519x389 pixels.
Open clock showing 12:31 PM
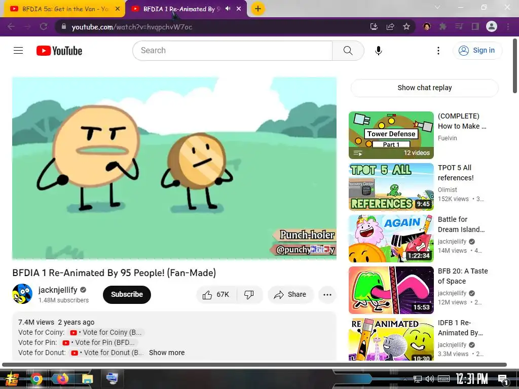[x=472, y=379]
